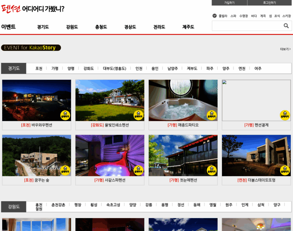This screenshot has height=231, width=293.
Task: Focus the search input field
Action: coord(247,26)
